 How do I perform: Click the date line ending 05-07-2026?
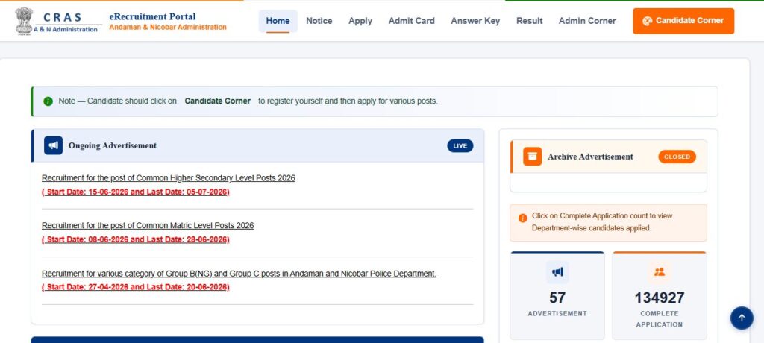[136, 192]
